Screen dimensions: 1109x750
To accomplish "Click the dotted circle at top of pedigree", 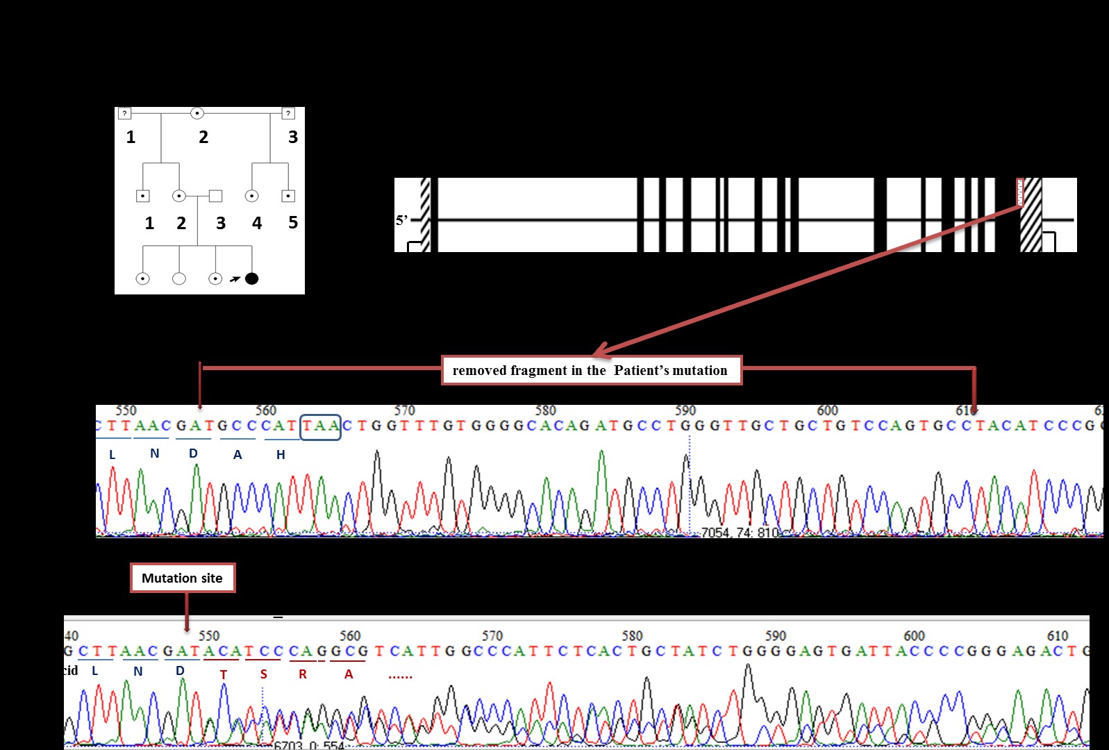I will [197, 113].
